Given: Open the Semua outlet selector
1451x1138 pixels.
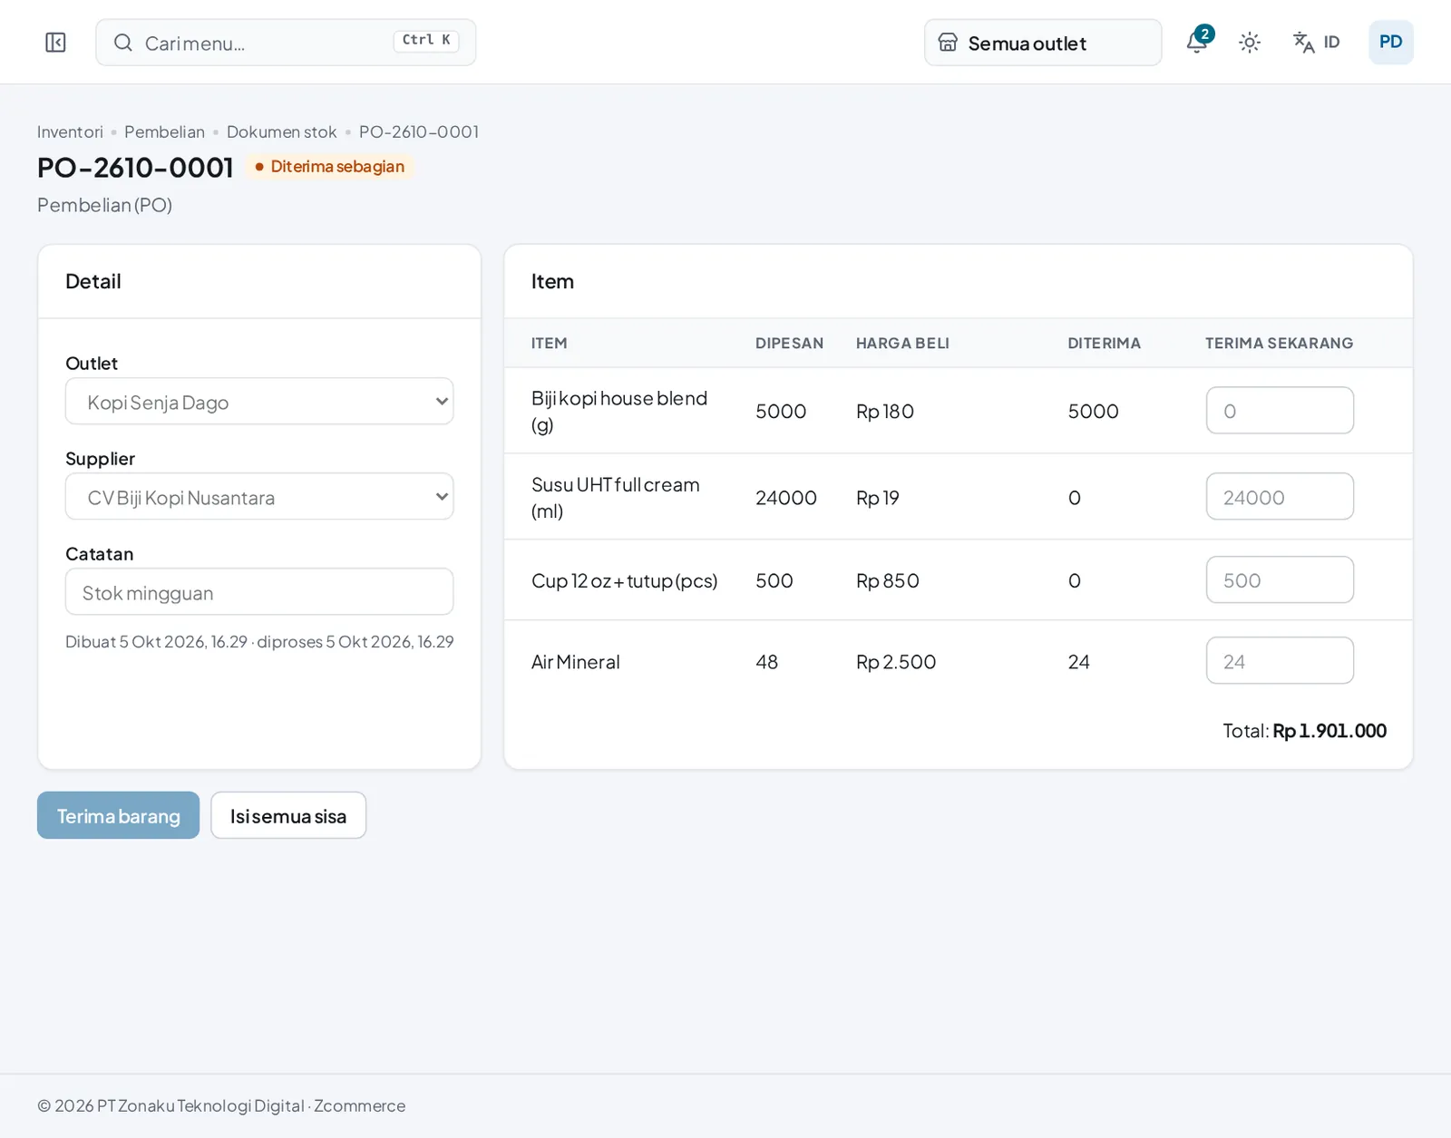Looking at the screenshot, I should pyautogui.click(x=1043, y=43).
